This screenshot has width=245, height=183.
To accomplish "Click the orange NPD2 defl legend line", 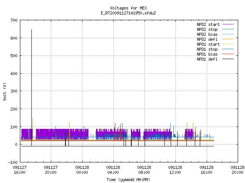I will 228,39.
